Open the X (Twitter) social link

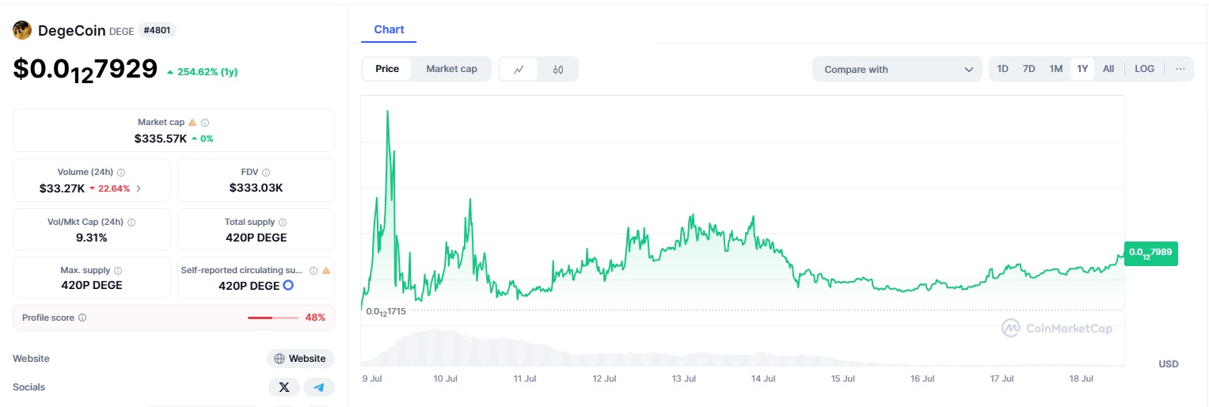[284, 387]
